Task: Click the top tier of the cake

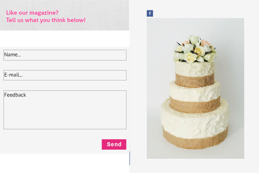Action: click(x=195, y=74)
